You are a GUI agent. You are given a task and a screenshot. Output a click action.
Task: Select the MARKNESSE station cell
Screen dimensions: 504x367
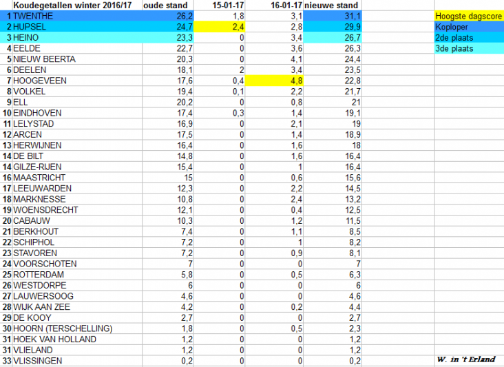point(77,199)
